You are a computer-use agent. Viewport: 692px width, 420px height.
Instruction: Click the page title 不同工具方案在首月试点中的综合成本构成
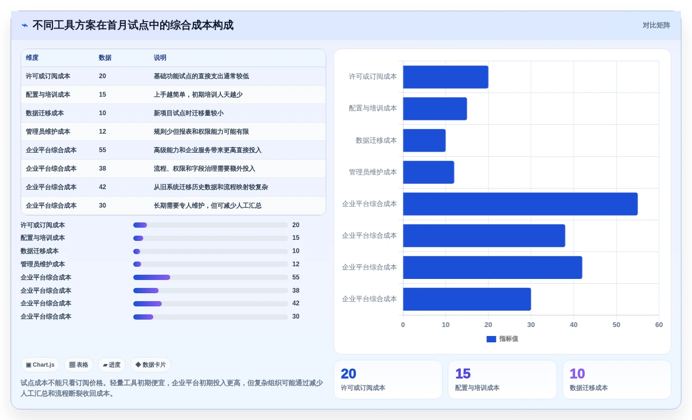click(133, 25)
